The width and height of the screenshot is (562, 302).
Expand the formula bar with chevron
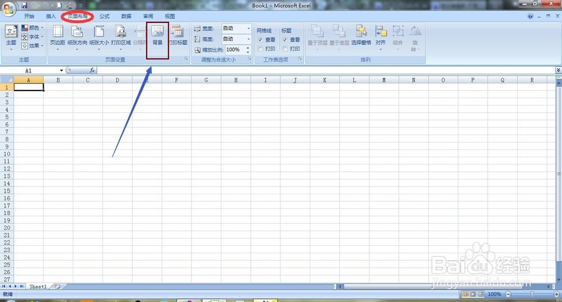[558, 71]
